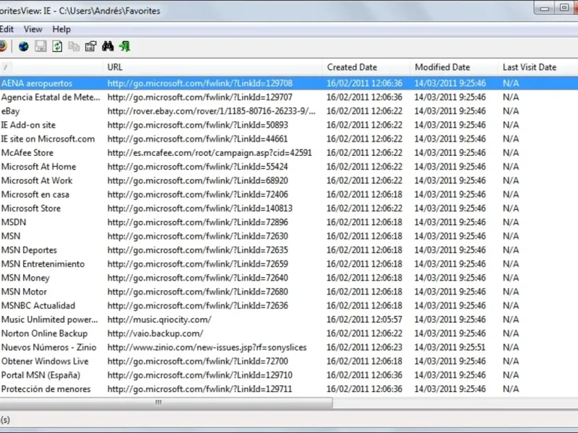Click the URL ending LinkId=44661
578x433 pixels.
(197, 139)
